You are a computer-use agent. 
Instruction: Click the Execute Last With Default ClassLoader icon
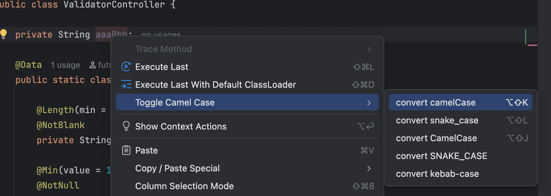click(126, 84)
